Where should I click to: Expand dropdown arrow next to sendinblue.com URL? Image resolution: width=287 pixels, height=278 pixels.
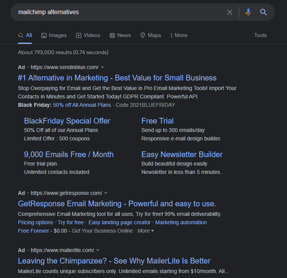click(102, 67)
